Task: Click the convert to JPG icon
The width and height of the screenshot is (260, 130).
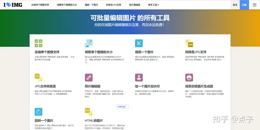Action: (x=189, y=43)
